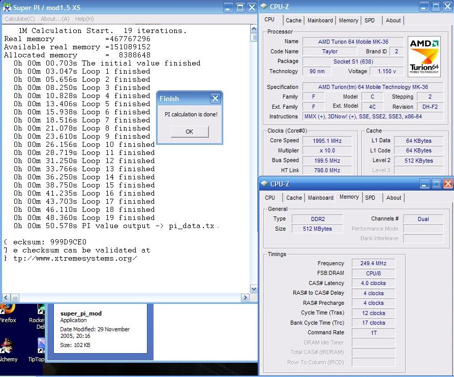Viewport: 454px width, 377px height.
Task: Click the Level 2 512 KBytes field
Action: [x=419, y=161]
